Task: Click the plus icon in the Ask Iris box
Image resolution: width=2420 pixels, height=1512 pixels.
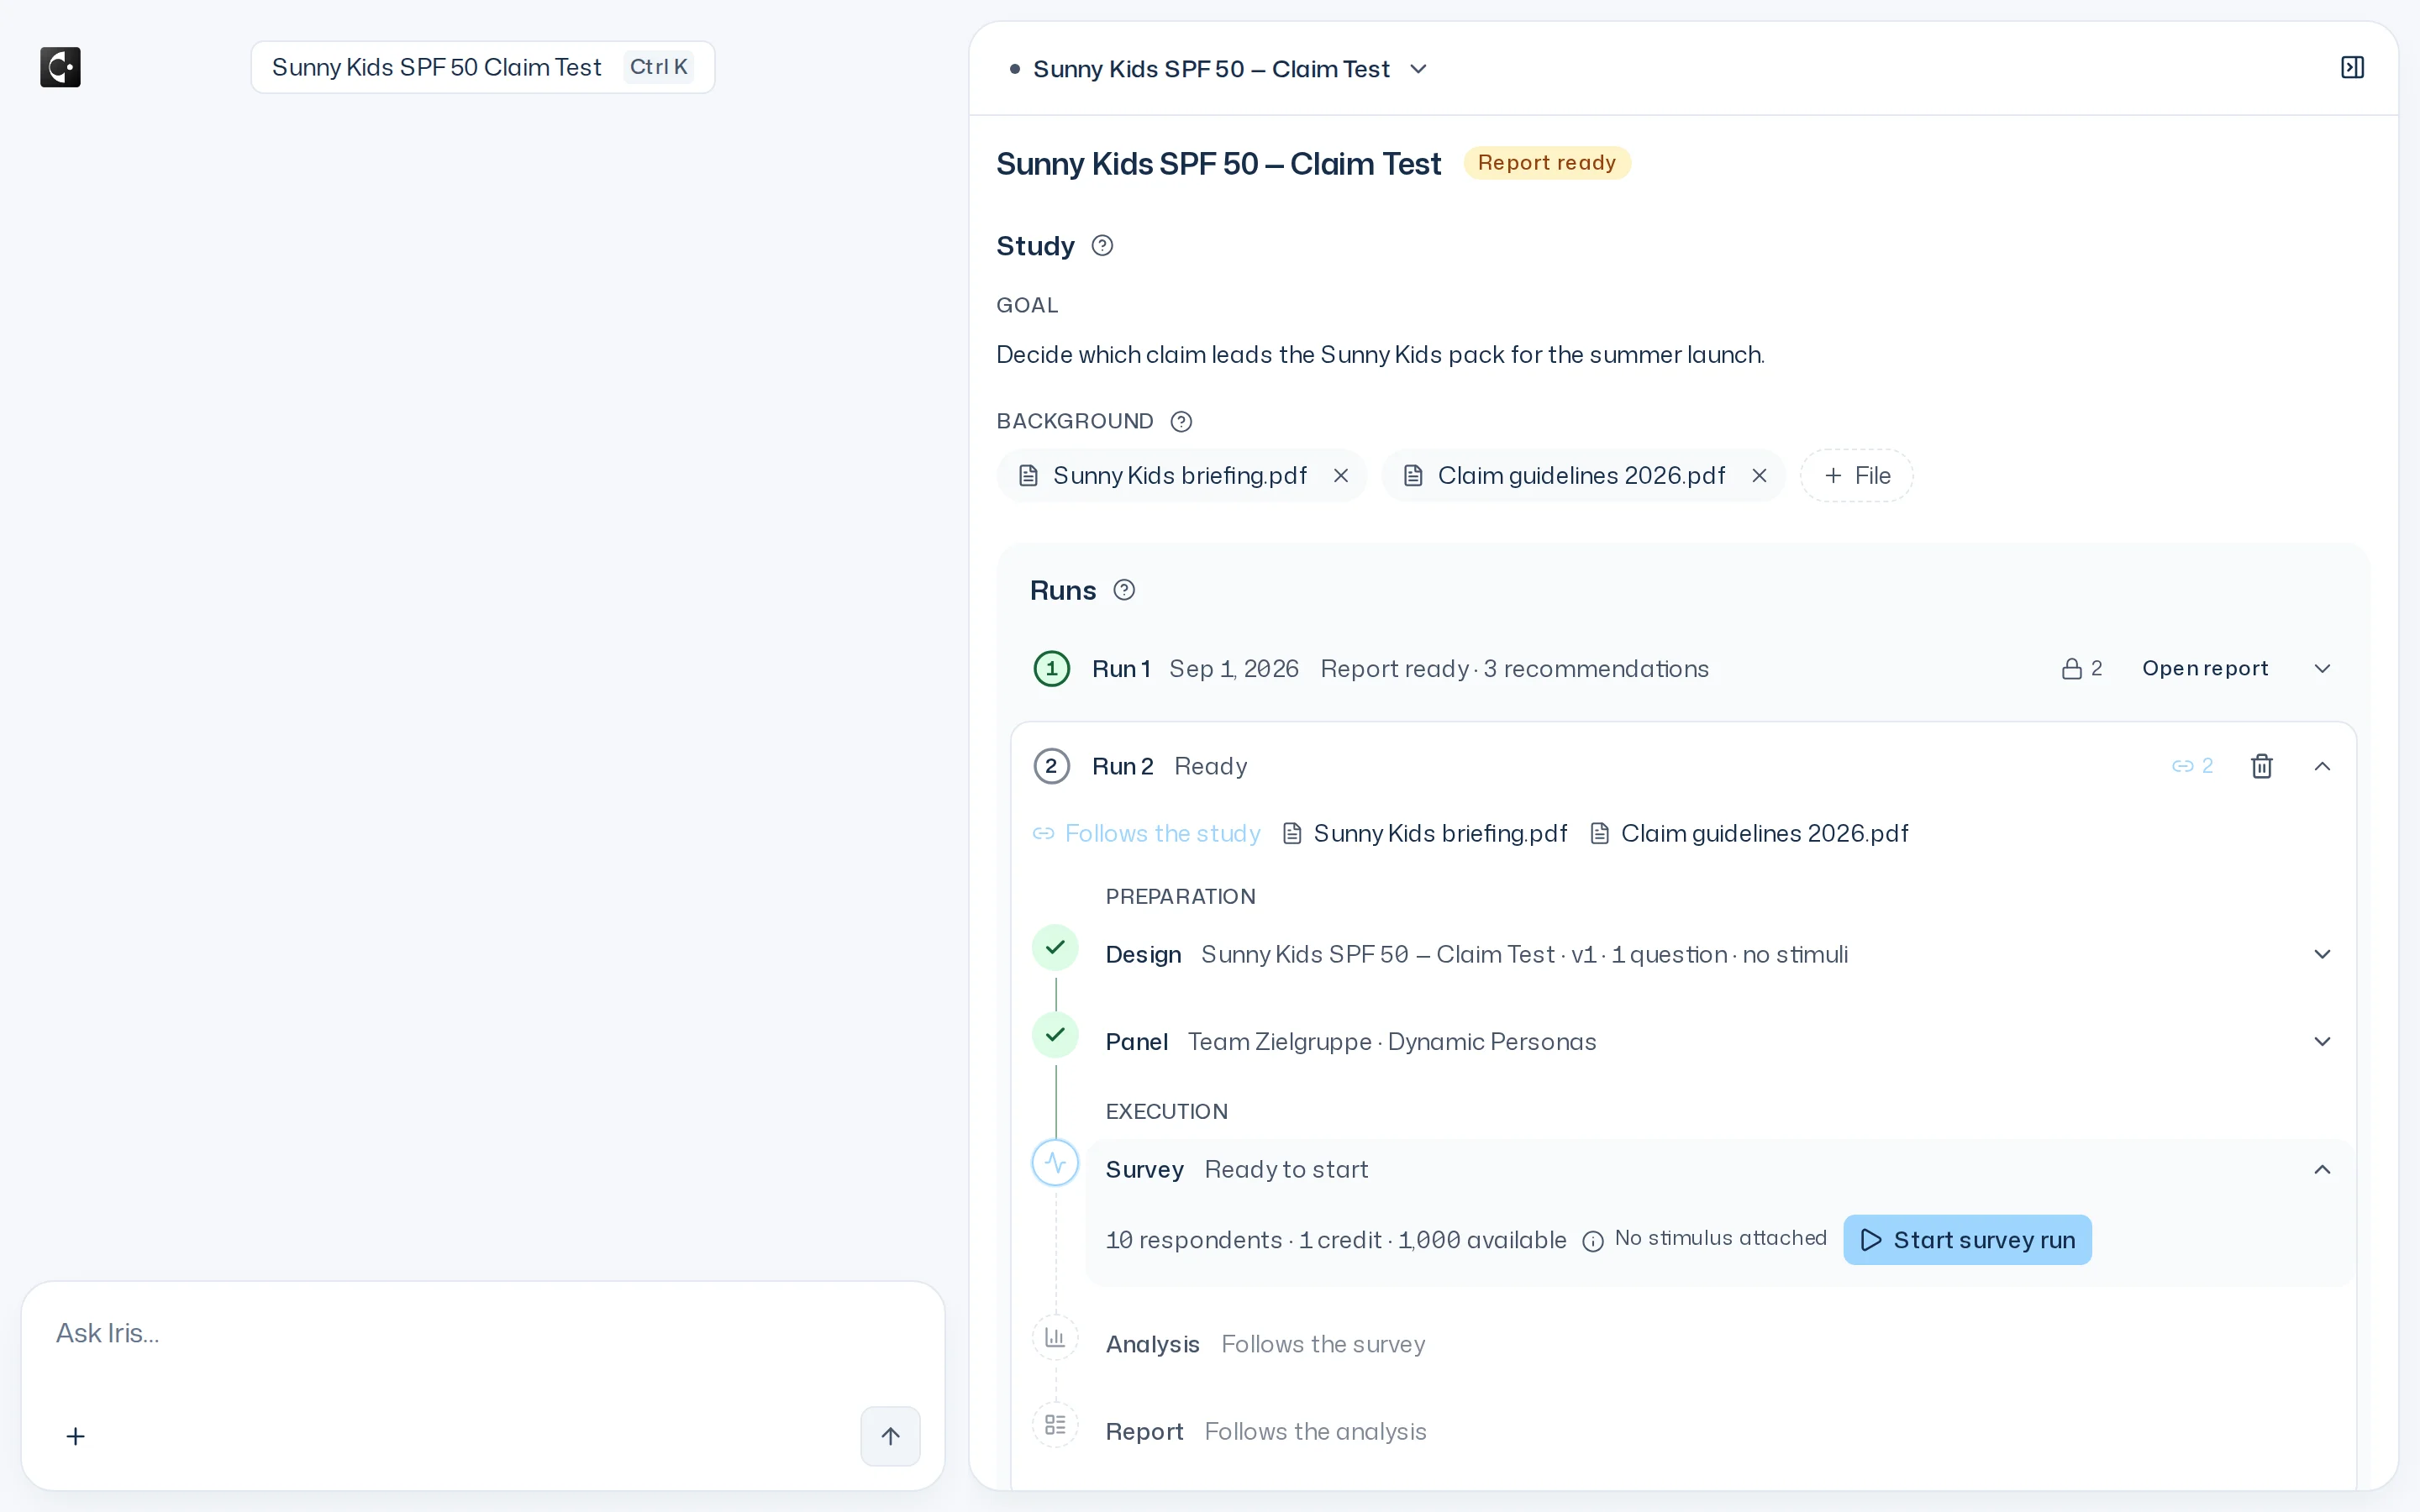Action: pyautogui.click(x=75, y=1436)
